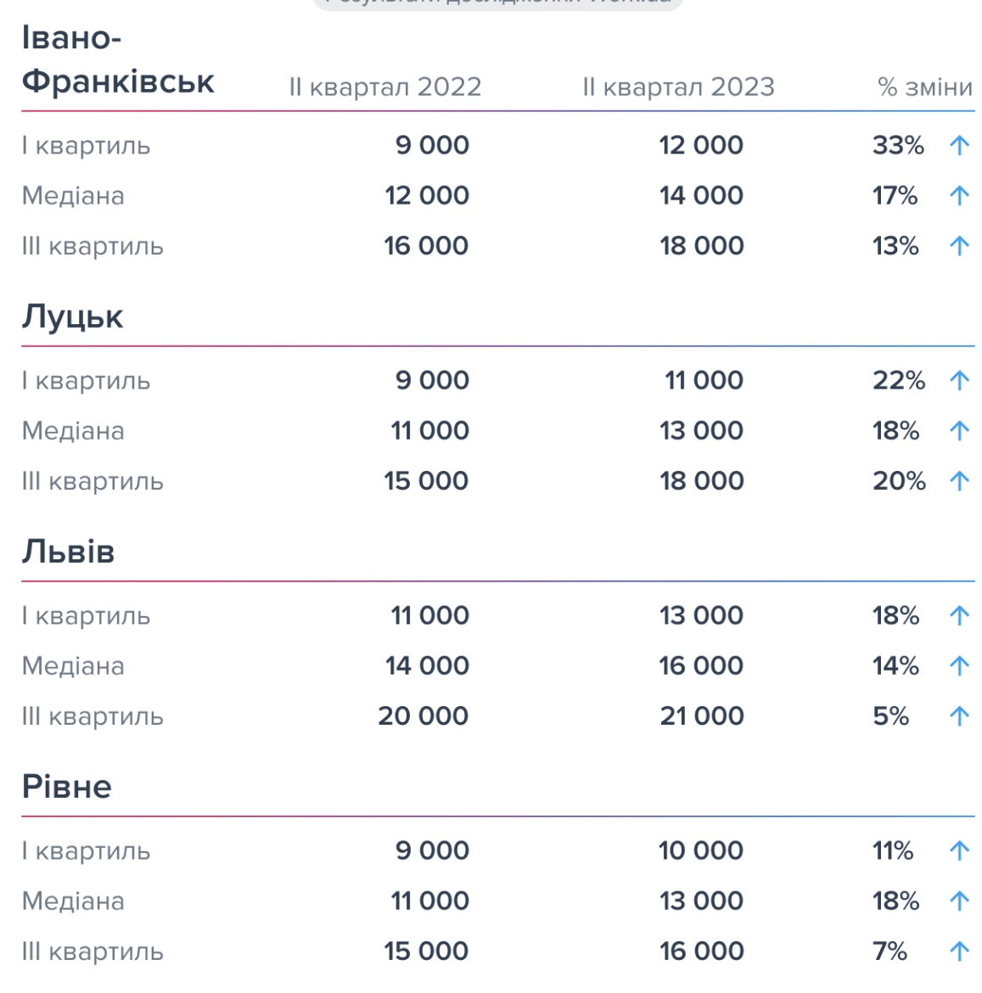Click the up arrow beside Луцьк 20%
982x993 pixels.
(x=959, y=481)
